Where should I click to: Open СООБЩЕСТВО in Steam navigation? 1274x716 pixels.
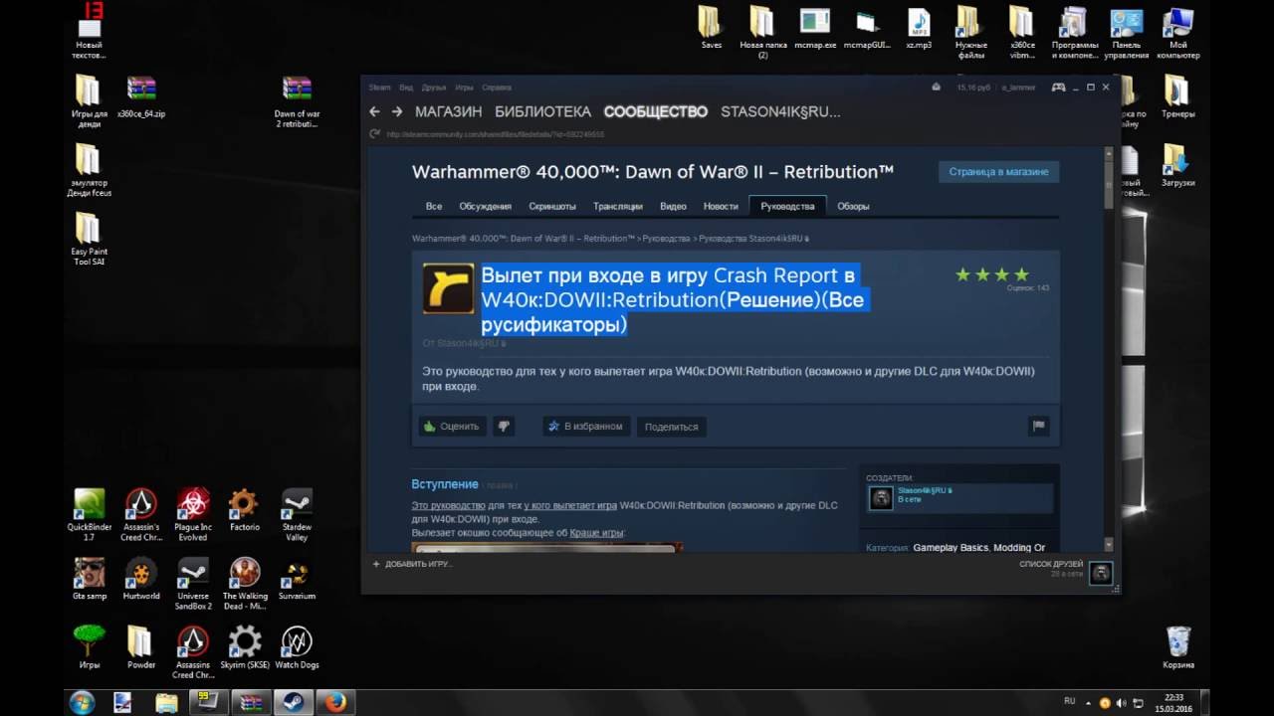[x=656, y=111]
